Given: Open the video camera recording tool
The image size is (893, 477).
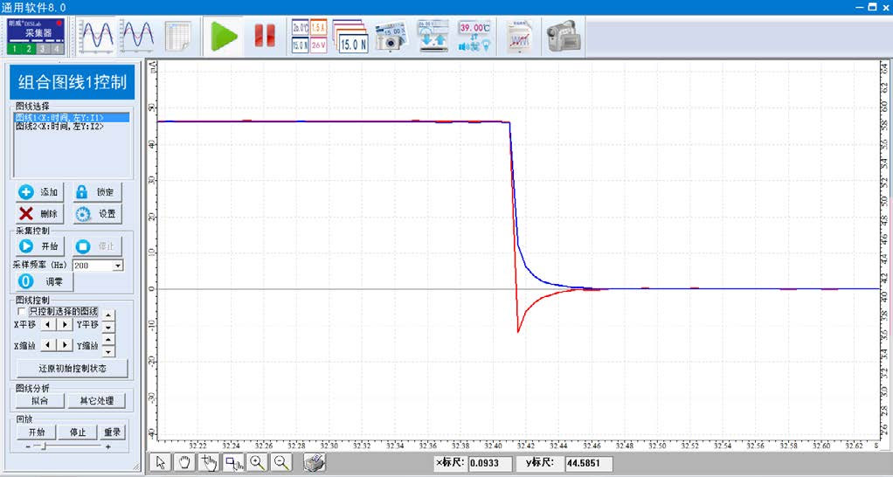Looking at the screenshot, I should 564,36.
